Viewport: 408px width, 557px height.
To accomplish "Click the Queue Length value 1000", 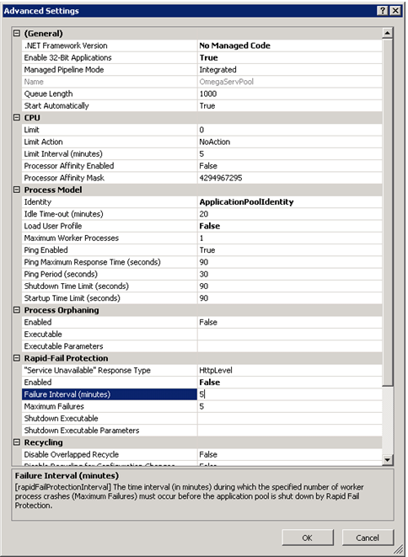I will click(x=208, y=94).
